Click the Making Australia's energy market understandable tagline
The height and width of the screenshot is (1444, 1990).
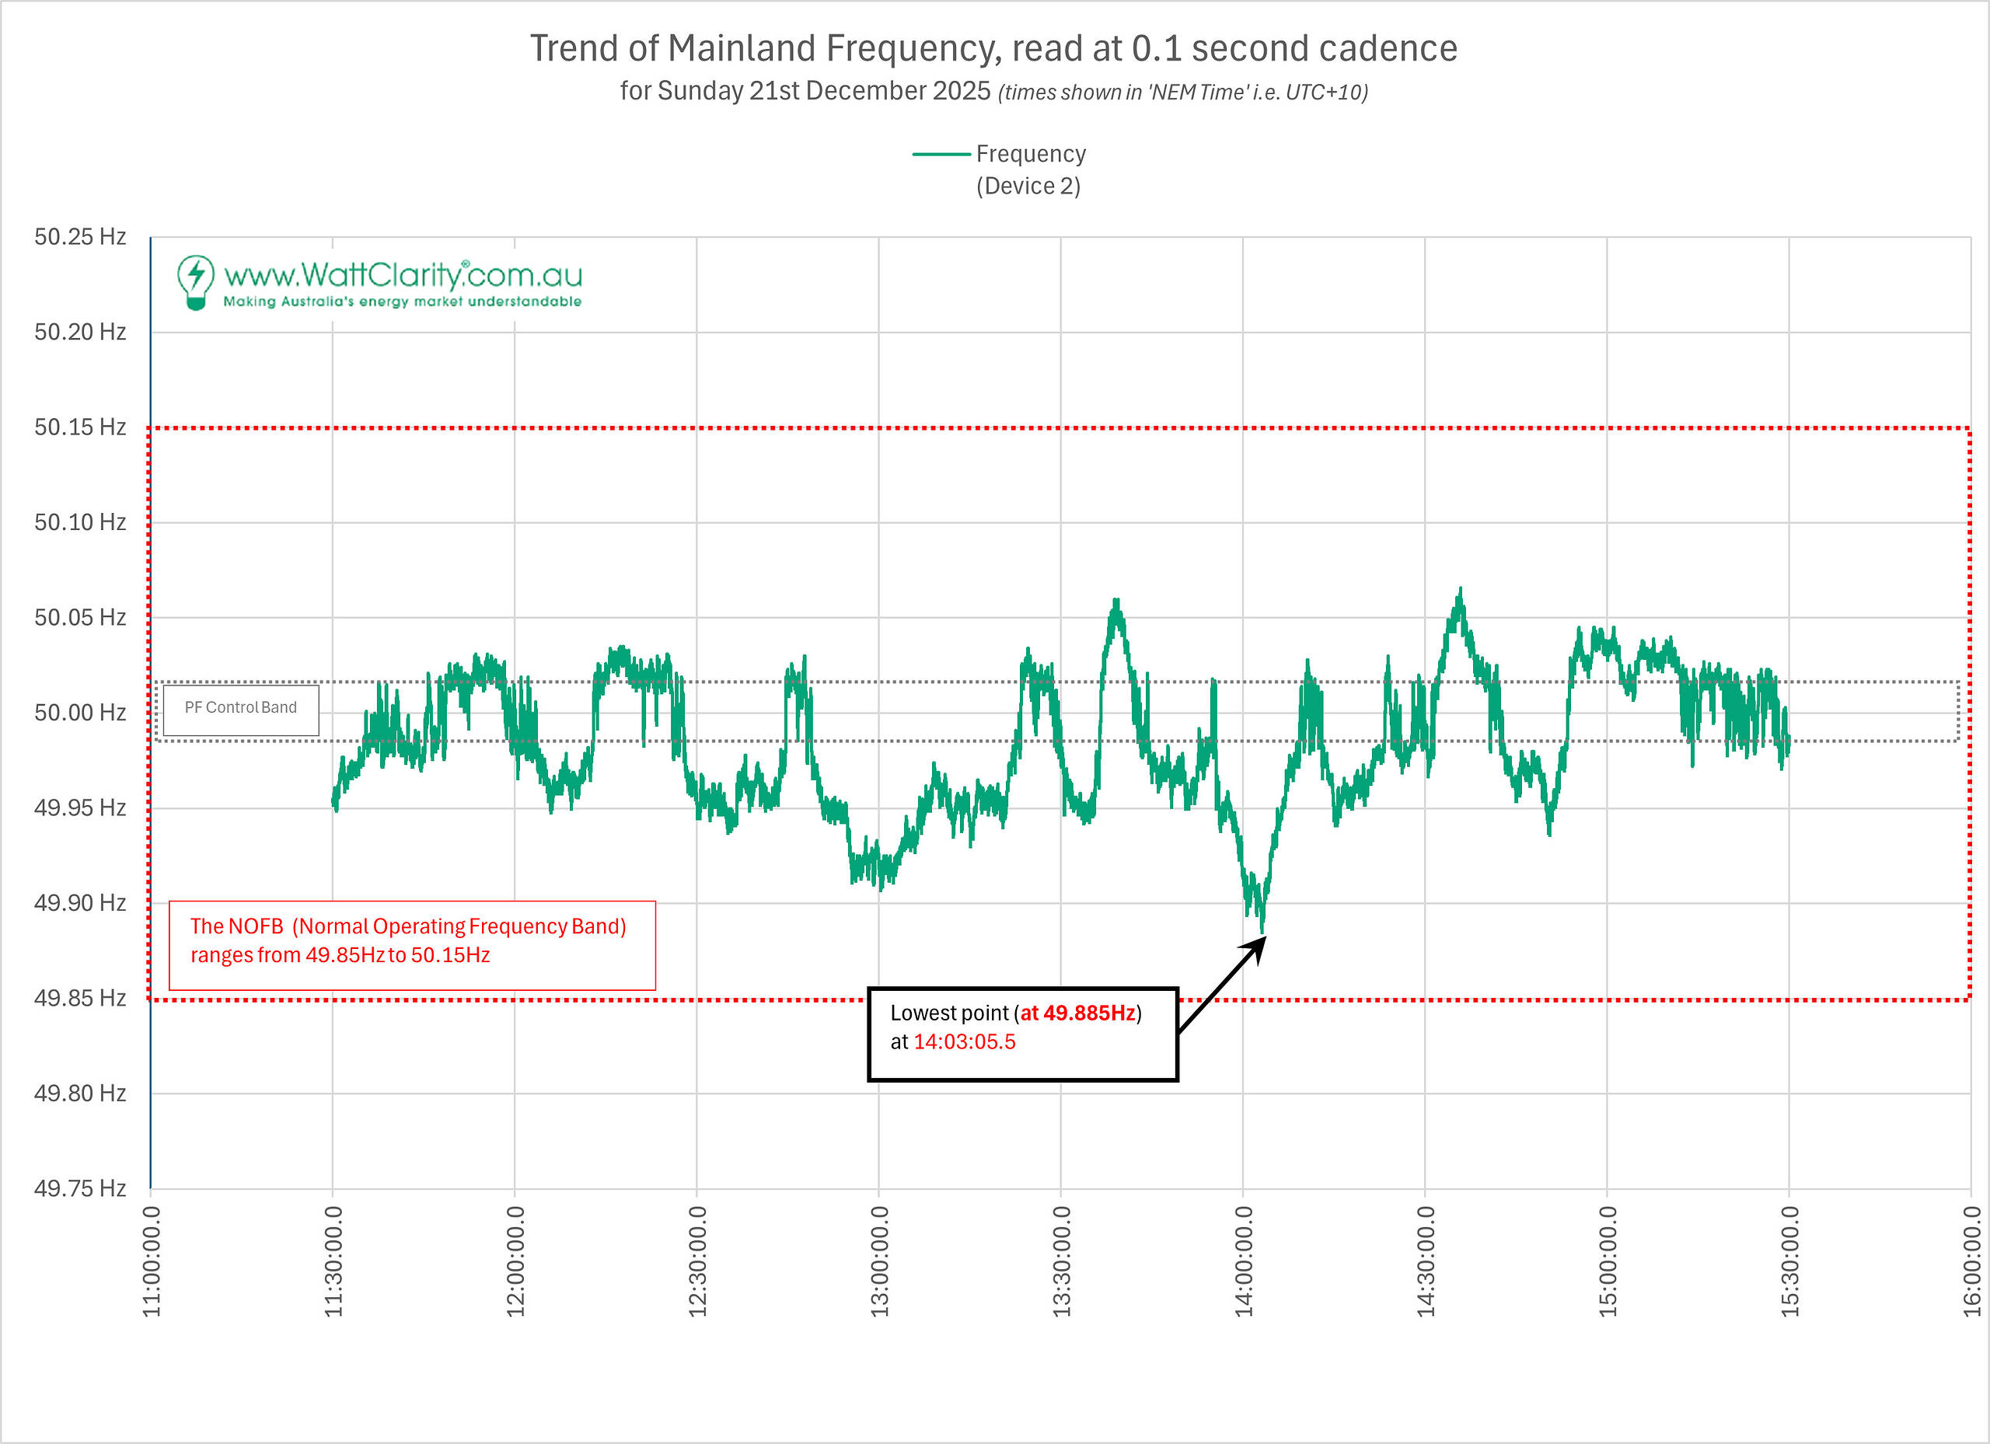pyautogui.click(x=402, y=302)
